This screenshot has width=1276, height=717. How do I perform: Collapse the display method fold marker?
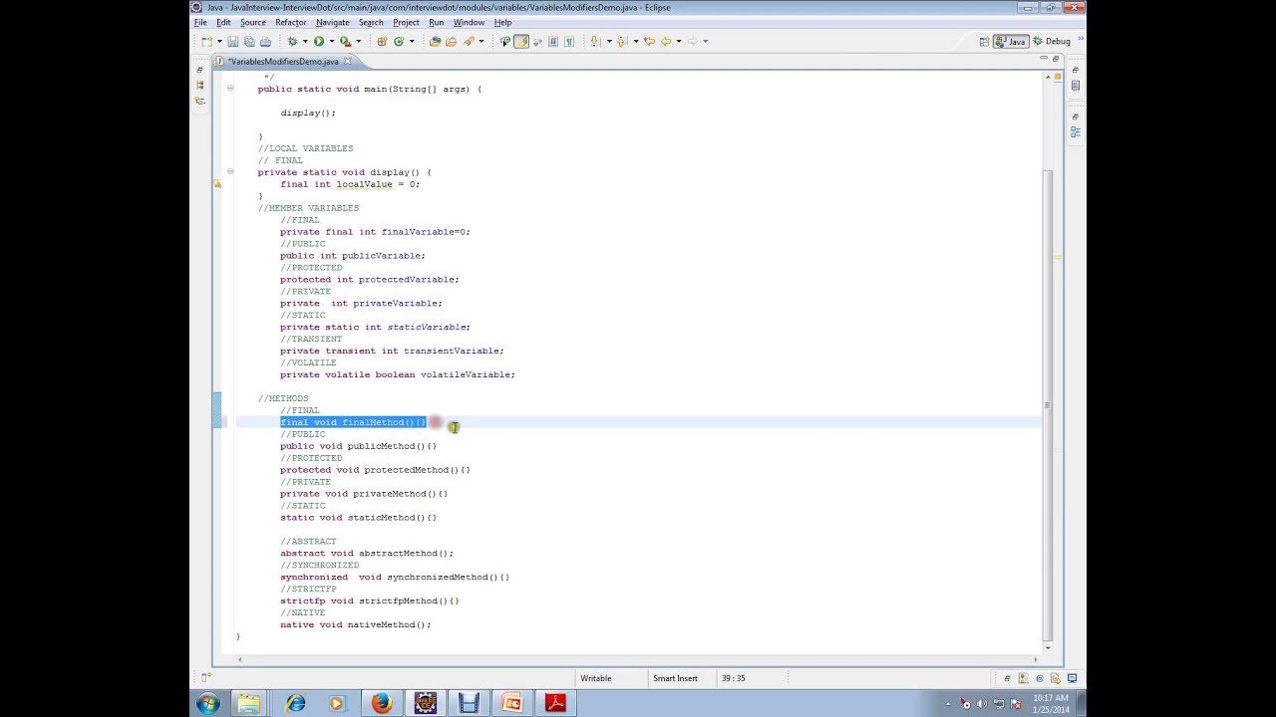click(x=230, y=172)
